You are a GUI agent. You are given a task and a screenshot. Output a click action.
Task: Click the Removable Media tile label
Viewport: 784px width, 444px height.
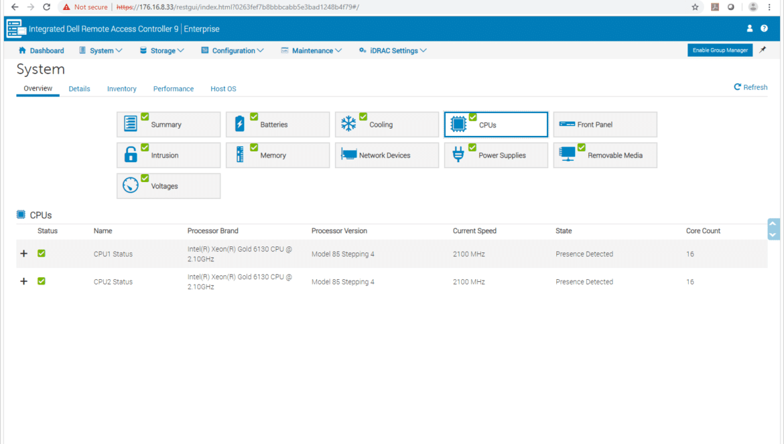(x=615, y=155)
